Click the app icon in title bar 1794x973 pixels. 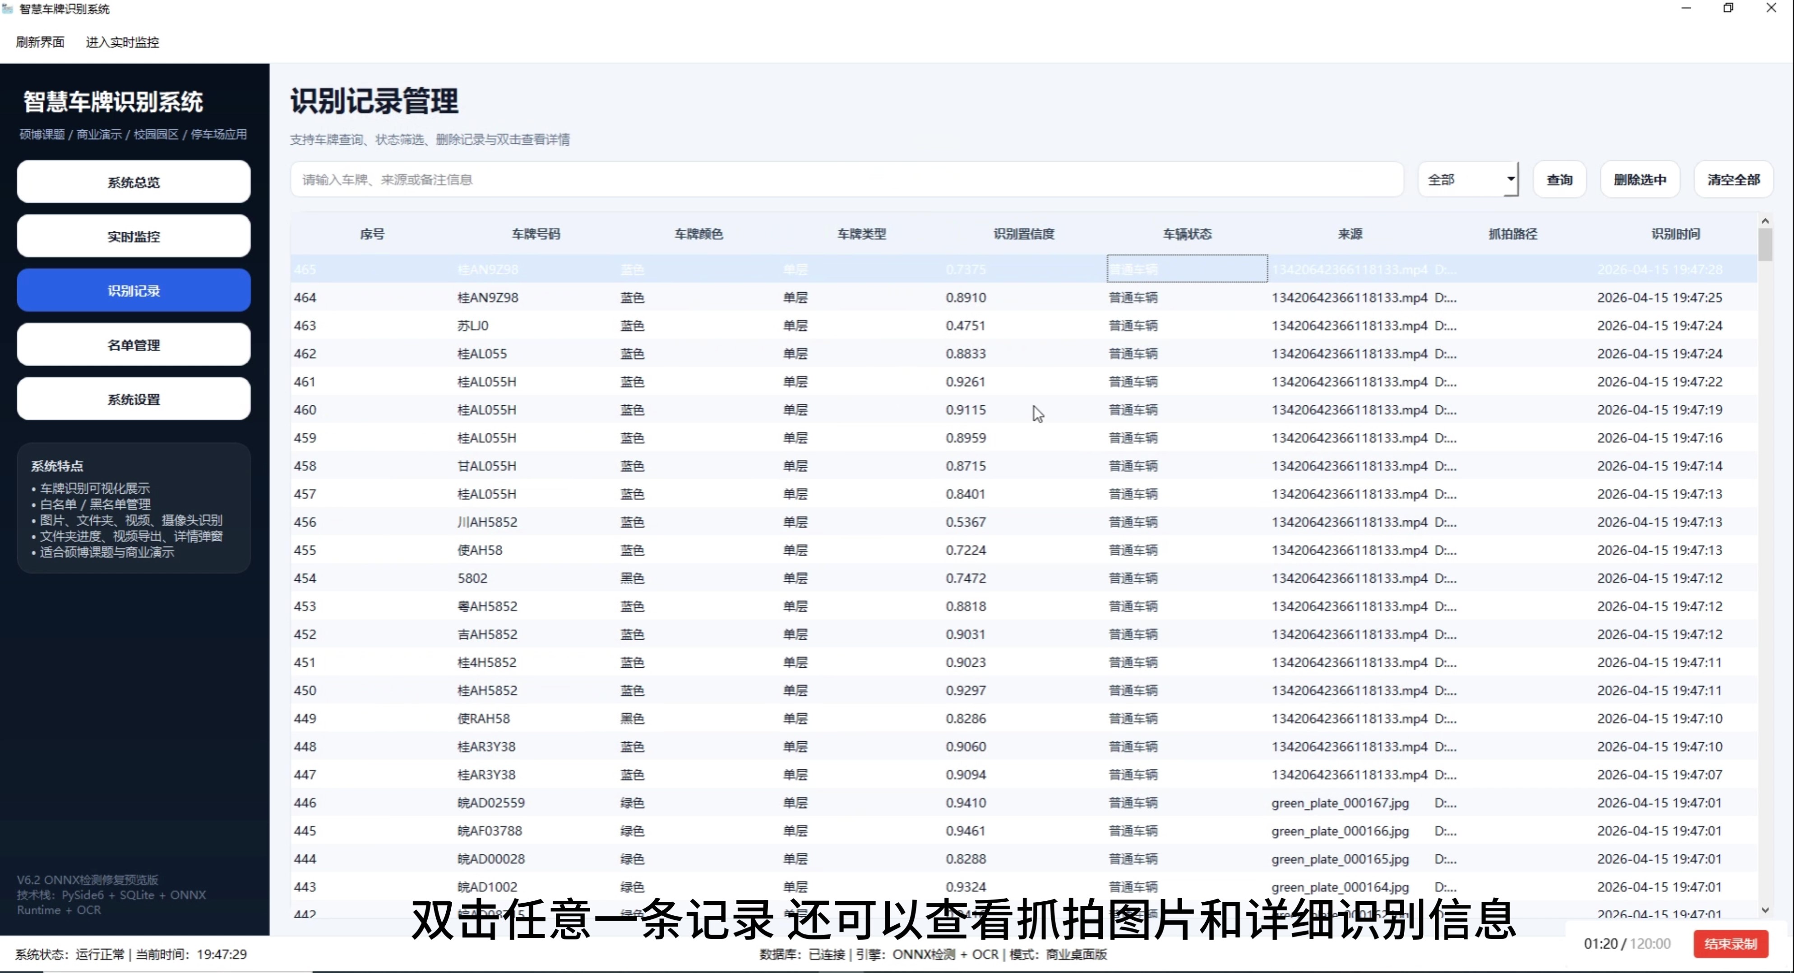tap(8, 9)
